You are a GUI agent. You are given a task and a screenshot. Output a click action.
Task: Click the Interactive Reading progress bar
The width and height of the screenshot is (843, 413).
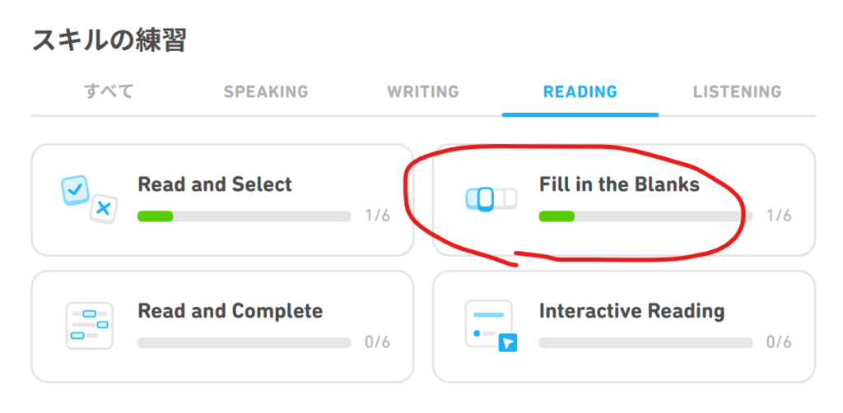(645, 342)
